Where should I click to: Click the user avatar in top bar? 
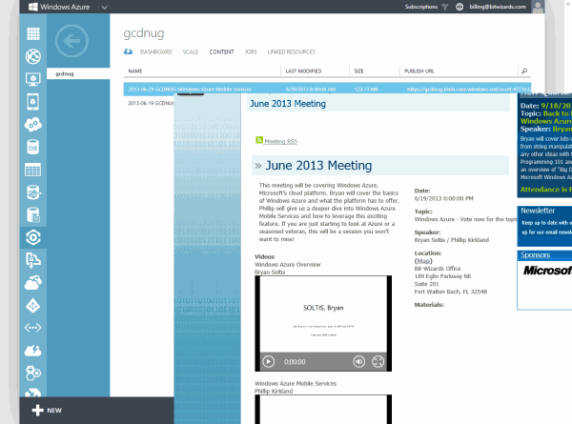[x=538, y=7]
